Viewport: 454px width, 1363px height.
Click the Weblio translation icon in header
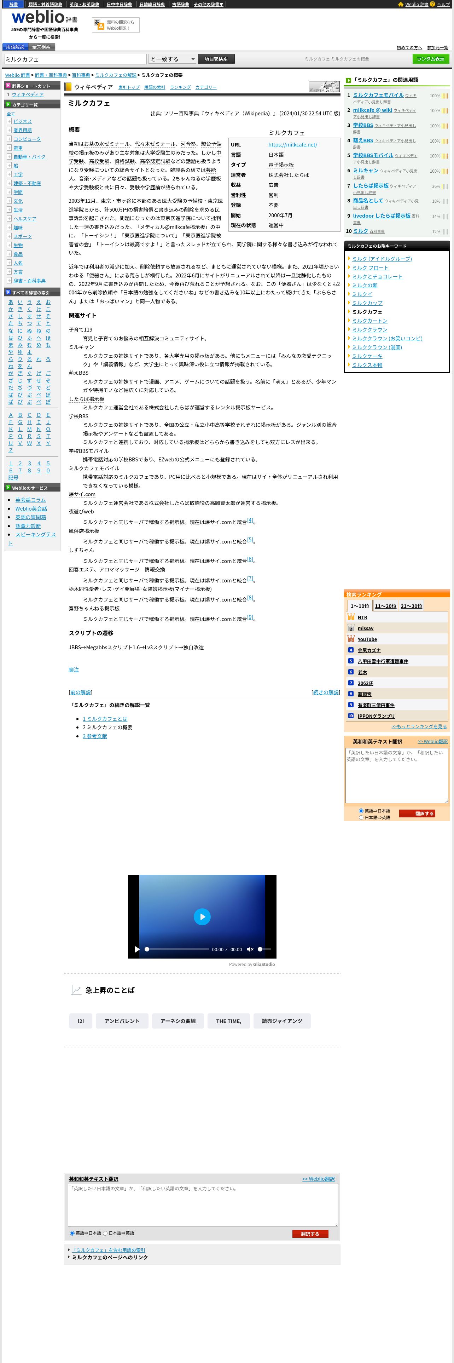[99, 24]
